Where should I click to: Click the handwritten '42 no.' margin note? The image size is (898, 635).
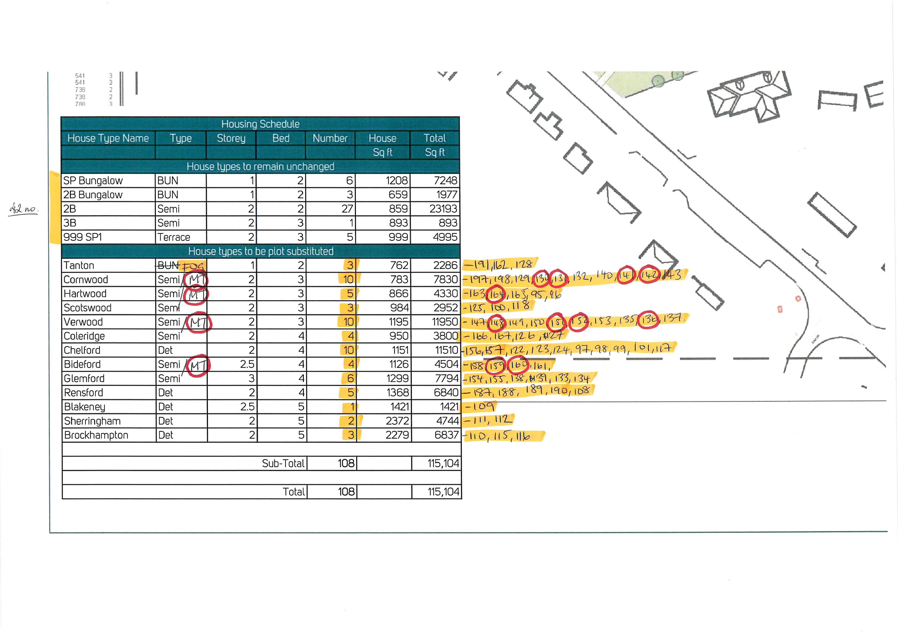pos(23,209)
